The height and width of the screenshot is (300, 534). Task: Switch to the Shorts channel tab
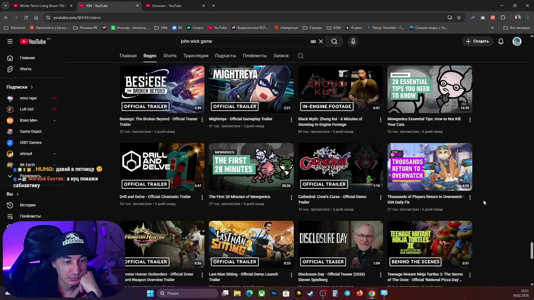(x=170, y=56)
